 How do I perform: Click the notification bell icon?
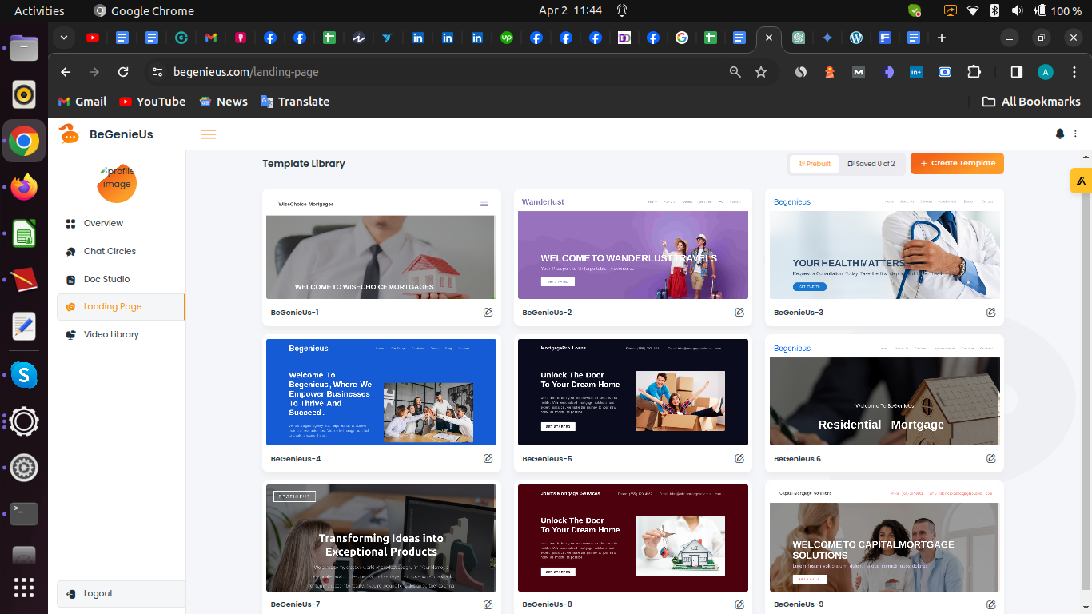[x=1060, y=134]
